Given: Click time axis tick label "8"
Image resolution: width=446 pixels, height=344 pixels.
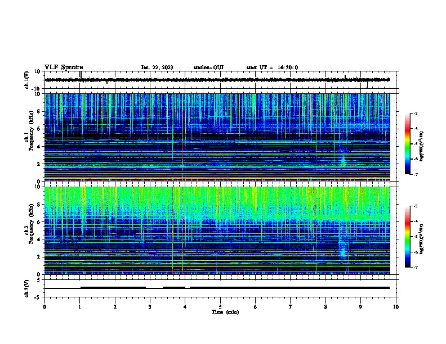Looking at the screenshot, I should (x=325, y=307).
